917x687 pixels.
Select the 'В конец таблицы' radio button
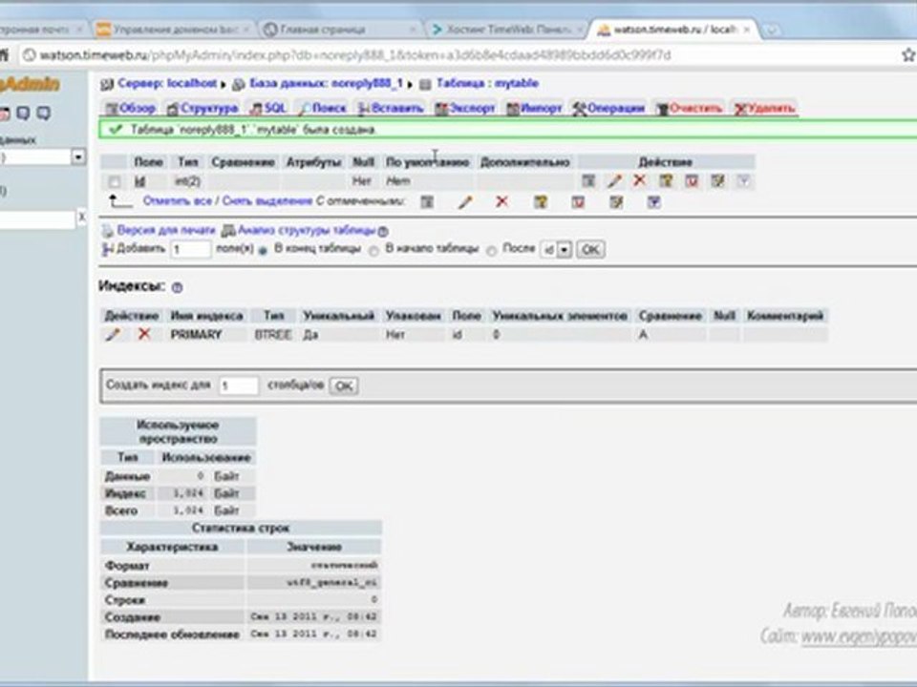click(x=264, y=251)
